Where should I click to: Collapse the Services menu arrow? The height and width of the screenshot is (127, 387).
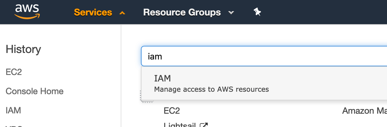122,13
